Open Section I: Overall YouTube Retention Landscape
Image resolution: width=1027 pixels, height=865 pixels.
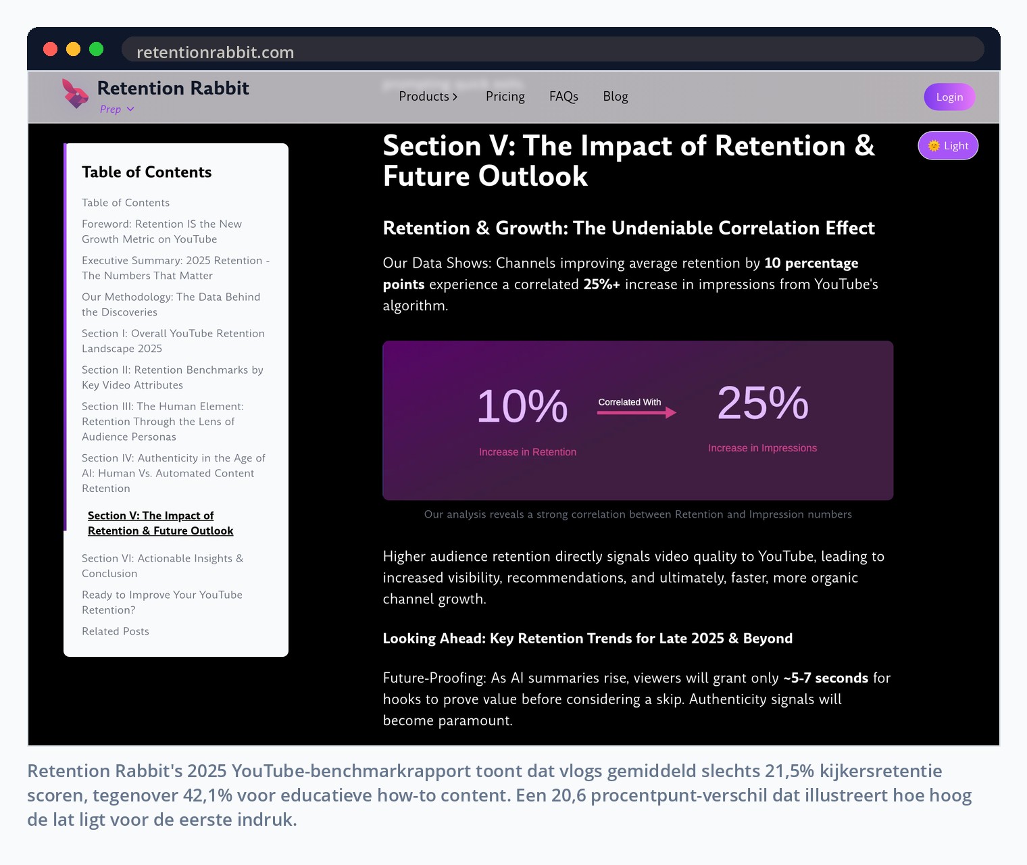coord(173,341)
